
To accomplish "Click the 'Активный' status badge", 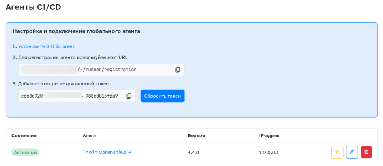I will [x=25, y=152].
